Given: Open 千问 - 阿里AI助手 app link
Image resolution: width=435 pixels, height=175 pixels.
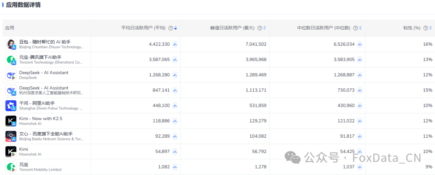Looking at the screenshot, I should [x=37, y=103].
